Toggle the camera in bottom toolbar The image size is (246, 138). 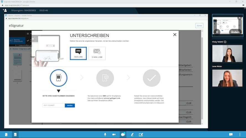pyautogui.click(x=114, y=134)
